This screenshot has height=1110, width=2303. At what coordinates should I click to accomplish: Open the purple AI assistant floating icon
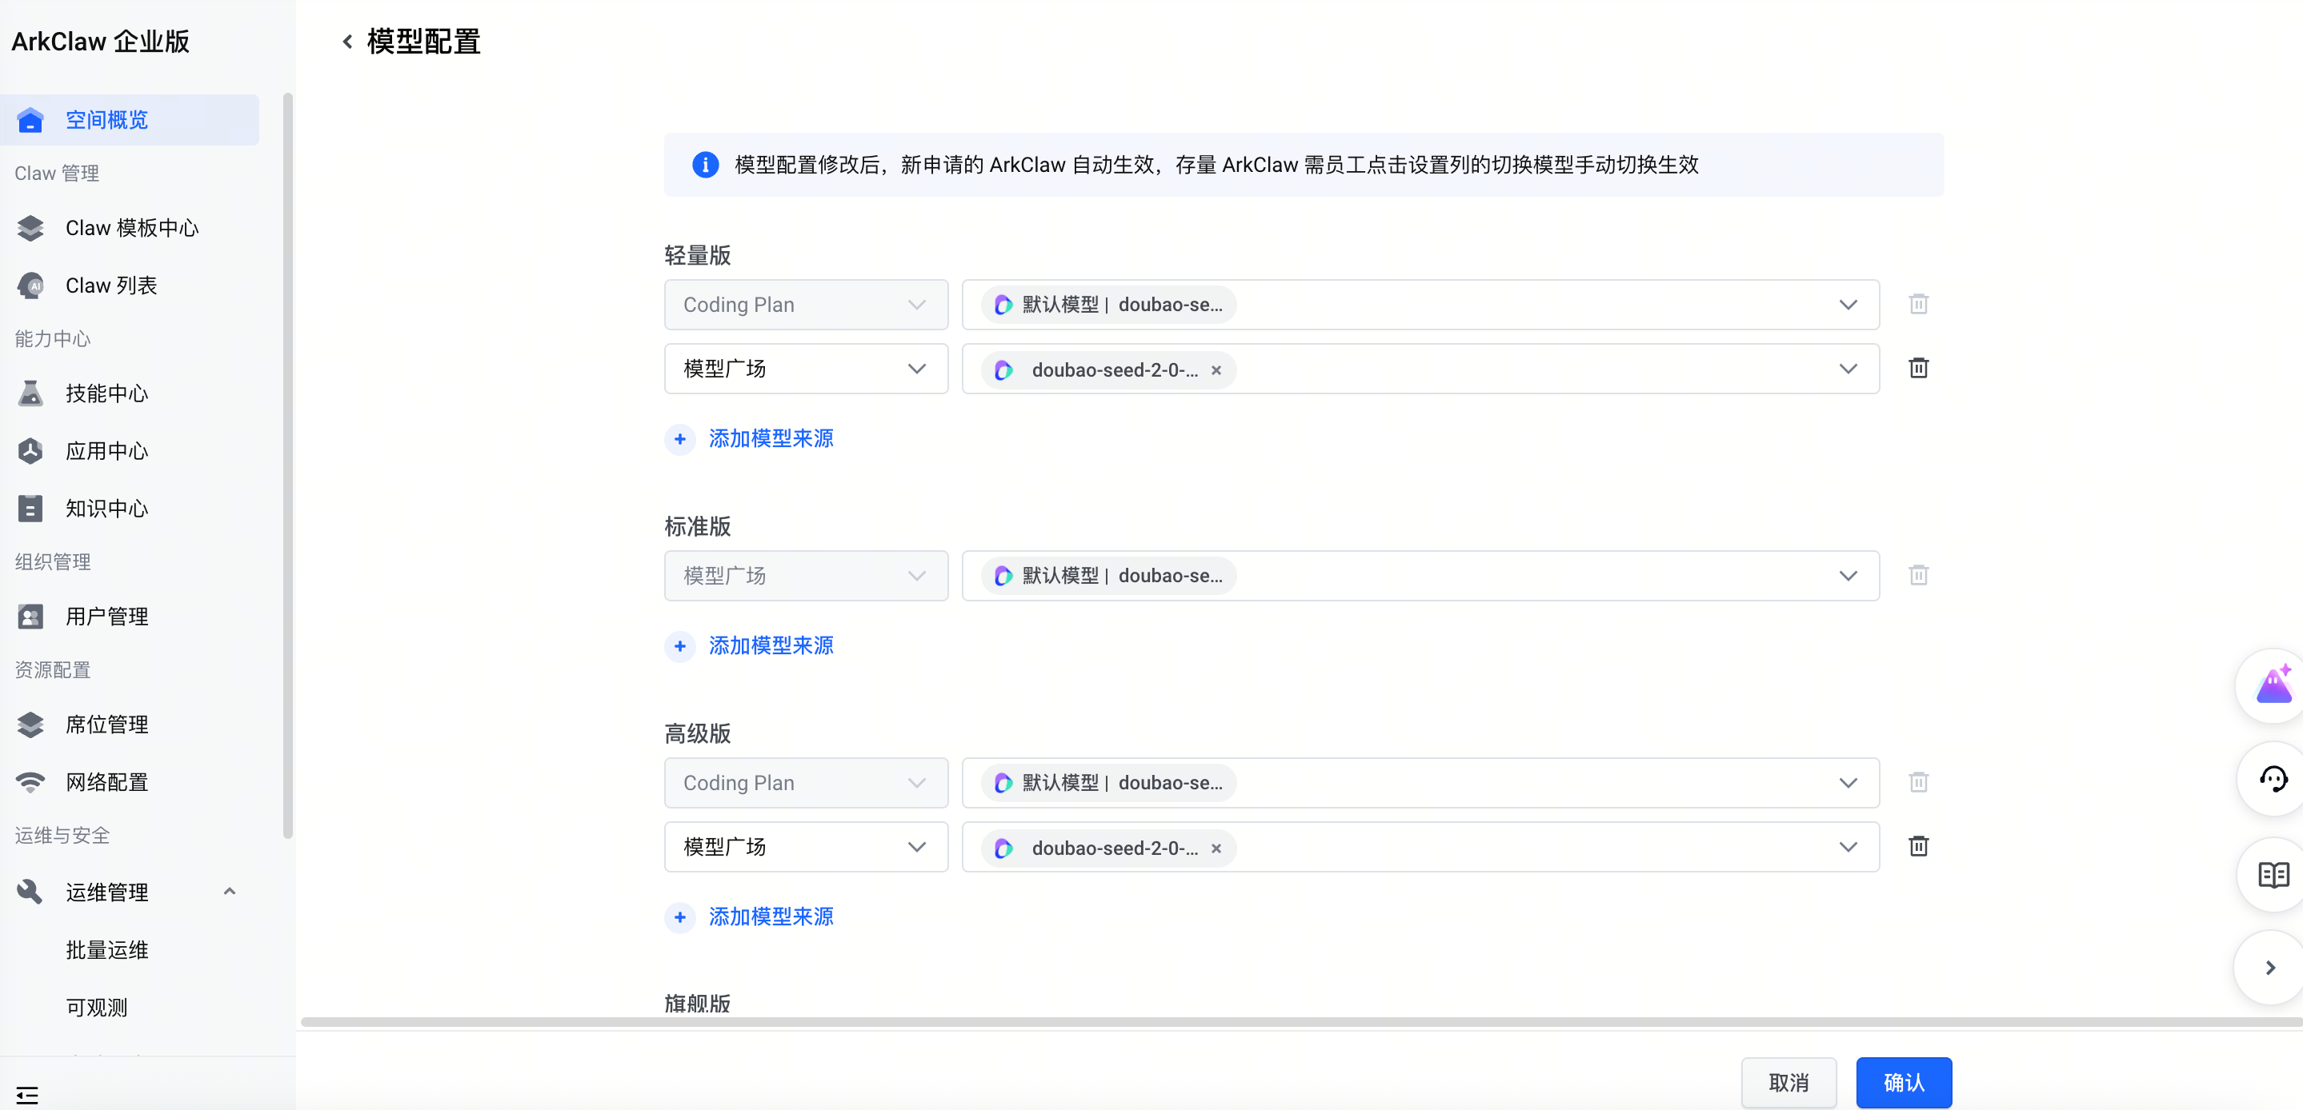click(2273, 685)
